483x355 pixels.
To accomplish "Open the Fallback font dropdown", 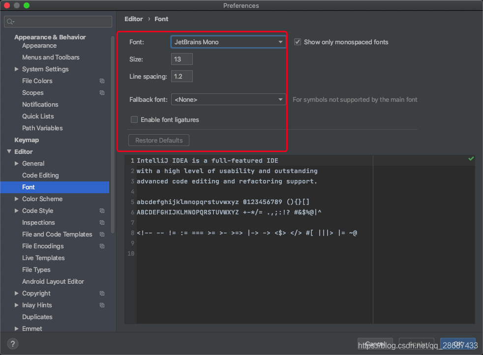I will pos(228,100).
